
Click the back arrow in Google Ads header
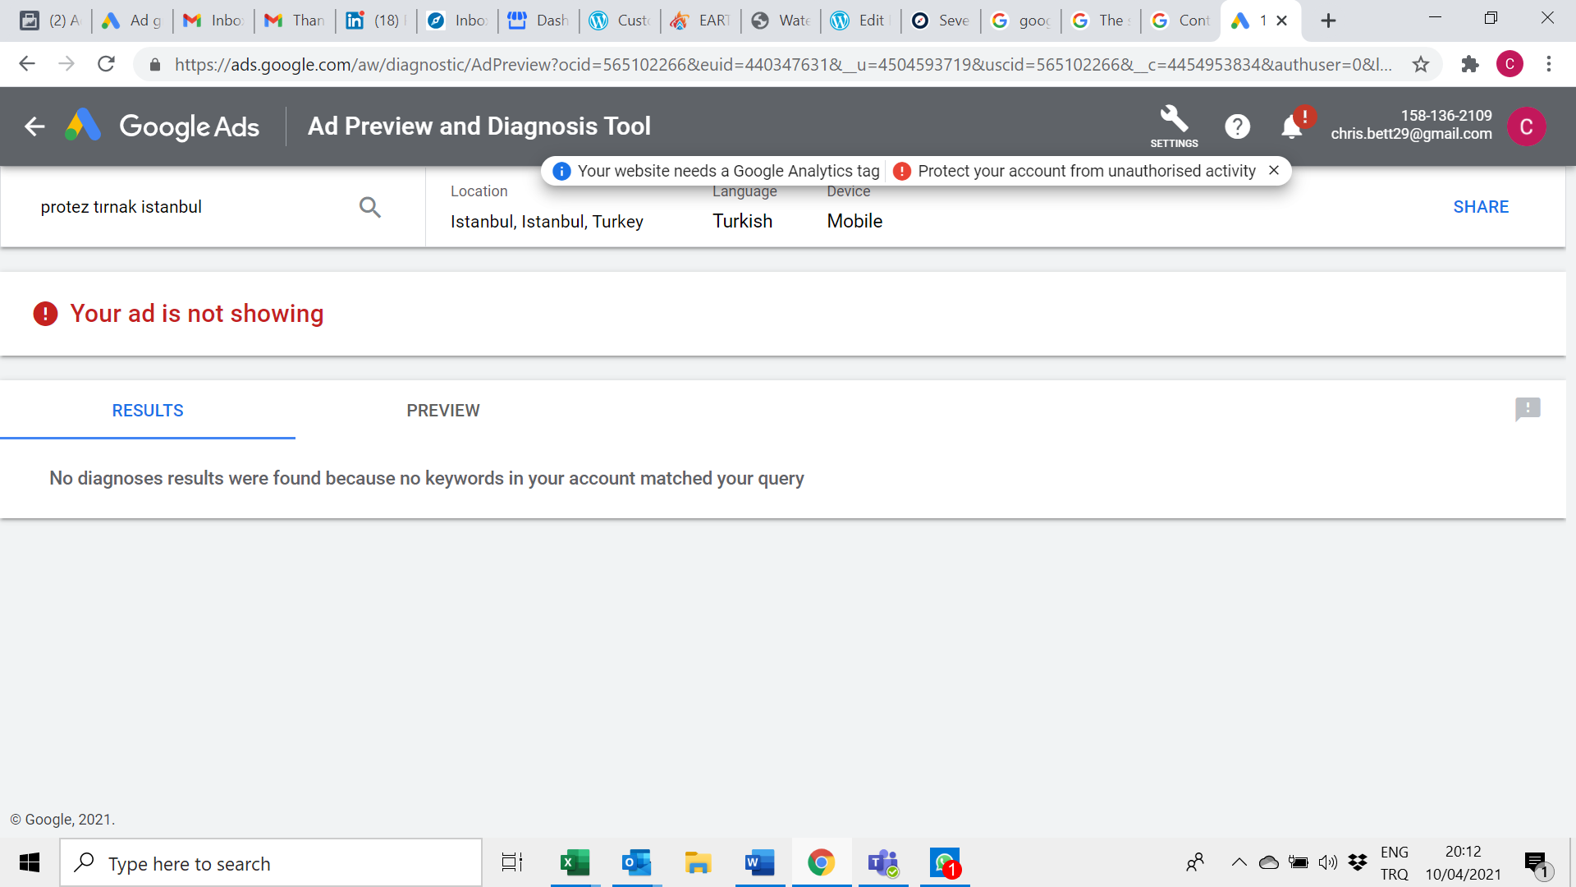pos(34,126)
